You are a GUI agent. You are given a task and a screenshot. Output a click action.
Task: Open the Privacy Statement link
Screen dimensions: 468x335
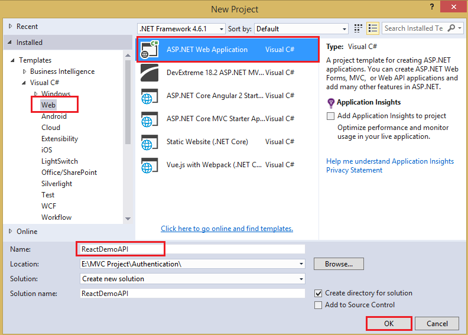click(x=354, y=170)
